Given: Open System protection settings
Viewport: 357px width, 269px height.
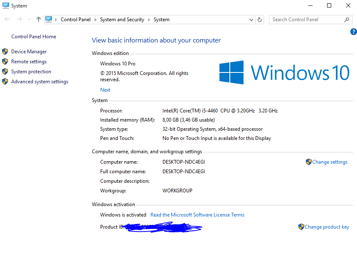Looking at the screenshot, I should [x=31, y=72].
